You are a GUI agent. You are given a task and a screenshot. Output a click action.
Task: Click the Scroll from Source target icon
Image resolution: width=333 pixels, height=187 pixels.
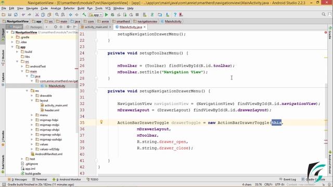(56, 27)
